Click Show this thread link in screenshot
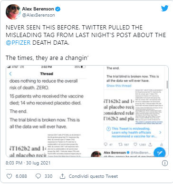This screenshot has height=184, width=173. 119,86
